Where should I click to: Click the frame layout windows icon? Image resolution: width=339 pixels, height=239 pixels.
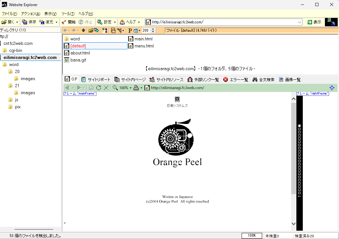tap(113, 30)
